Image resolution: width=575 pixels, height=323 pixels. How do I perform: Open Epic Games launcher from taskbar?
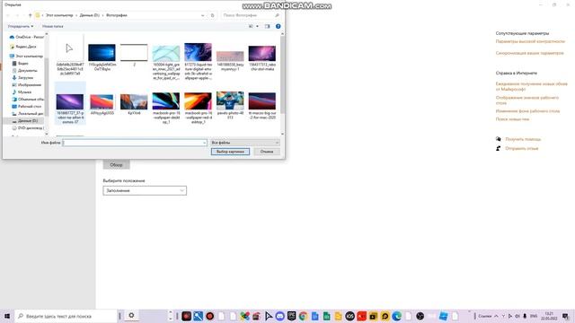tap(291, 316)
